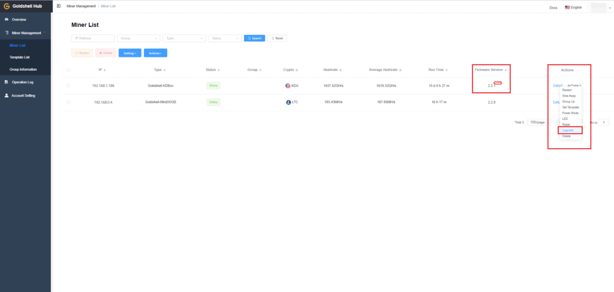Choose Power Mode from the actions menu

pos(571,113)
